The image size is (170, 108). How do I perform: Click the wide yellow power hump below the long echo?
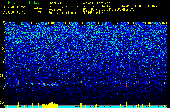(x=50, y=105)
